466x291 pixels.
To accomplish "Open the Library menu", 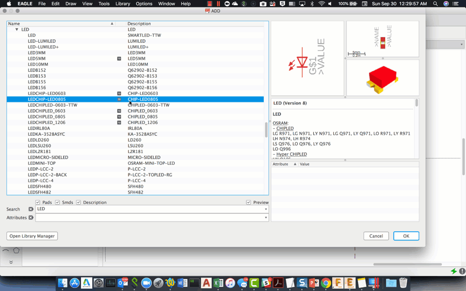I will coord(122,4).
